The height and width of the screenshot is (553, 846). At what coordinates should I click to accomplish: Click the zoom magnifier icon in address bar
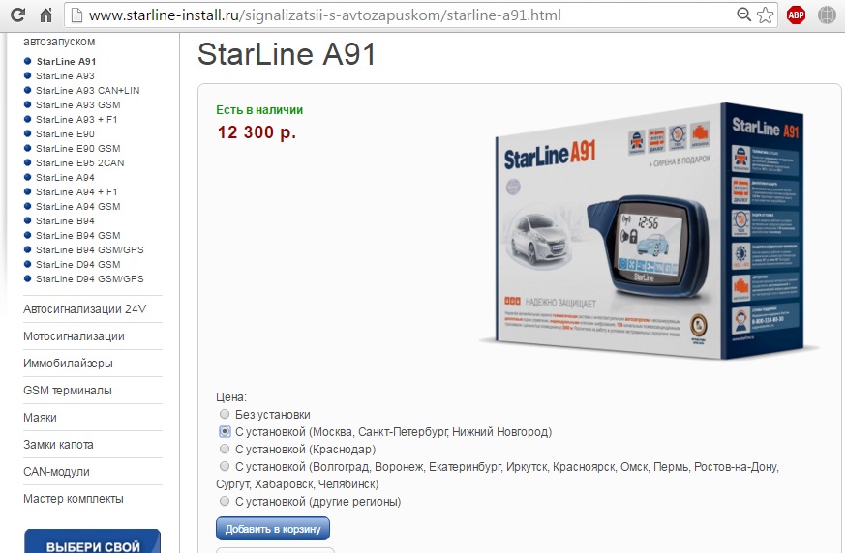pyautogui.click(x=744, y=15)
